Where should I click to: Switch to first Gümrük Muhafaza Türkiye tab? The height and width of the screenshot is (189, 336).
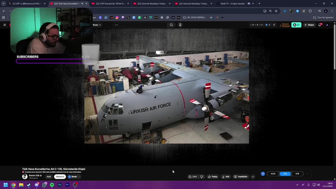[x=152, y=4]
